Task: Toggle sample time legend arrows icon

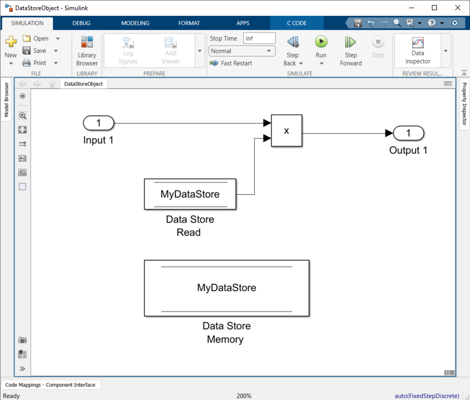Action: tap(22, 144)
